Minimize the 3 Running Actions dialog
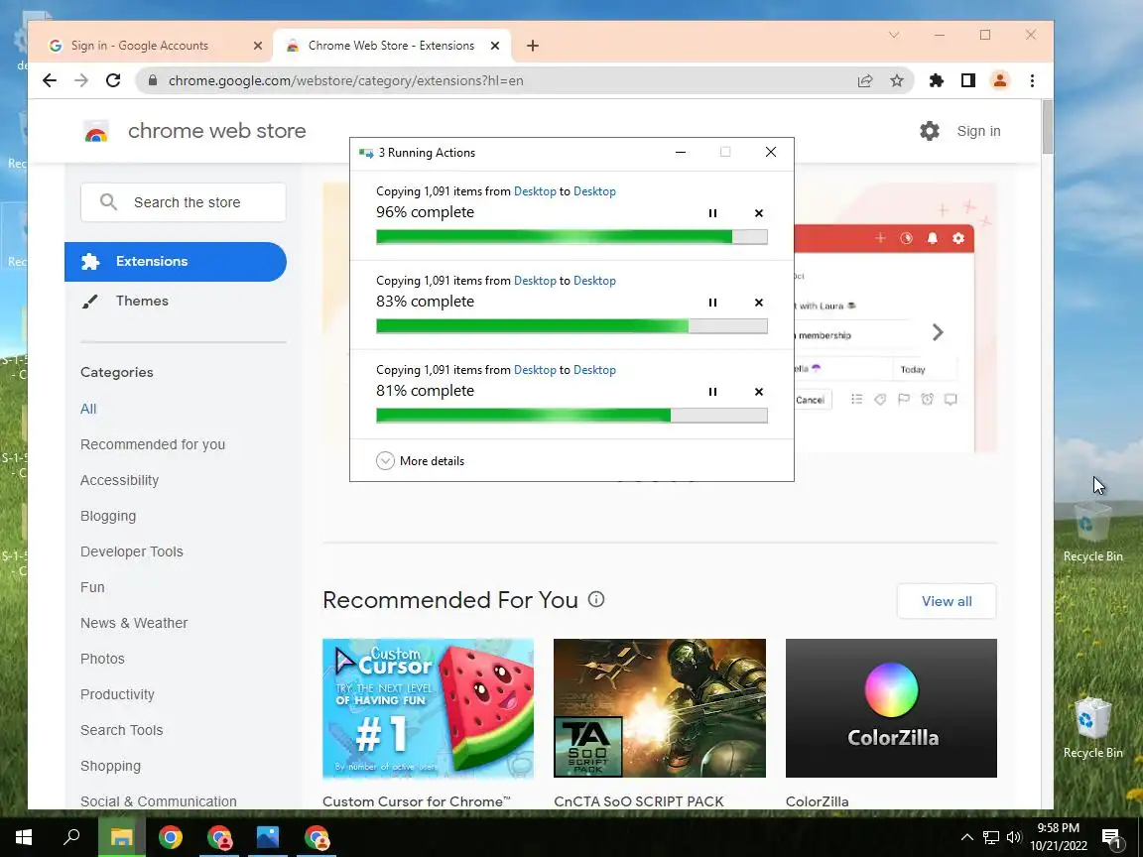1143x857 pixels. [x=680, y=152]
